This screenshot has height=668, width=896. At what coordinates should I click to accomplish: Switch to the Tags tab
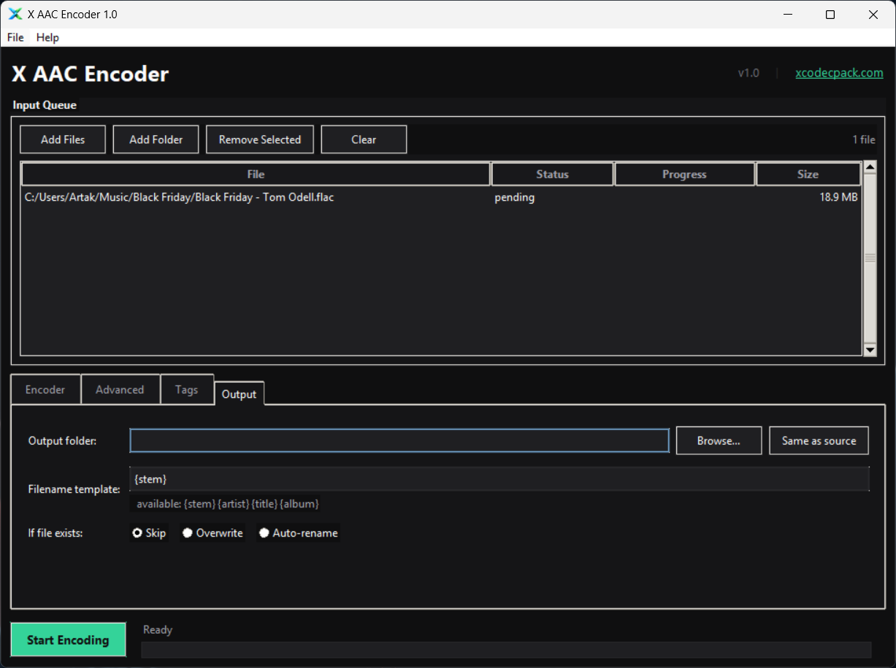[x=186, y=389]
